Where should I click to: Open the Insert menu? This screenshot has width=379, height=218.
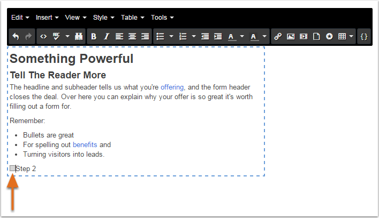[47, 18]
